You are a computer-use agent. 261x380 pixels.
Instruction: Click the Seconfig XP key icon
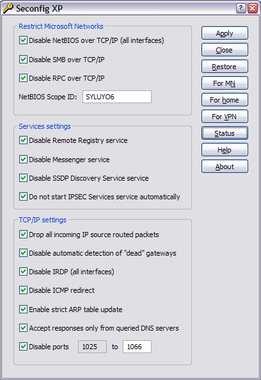click(8, 8)
